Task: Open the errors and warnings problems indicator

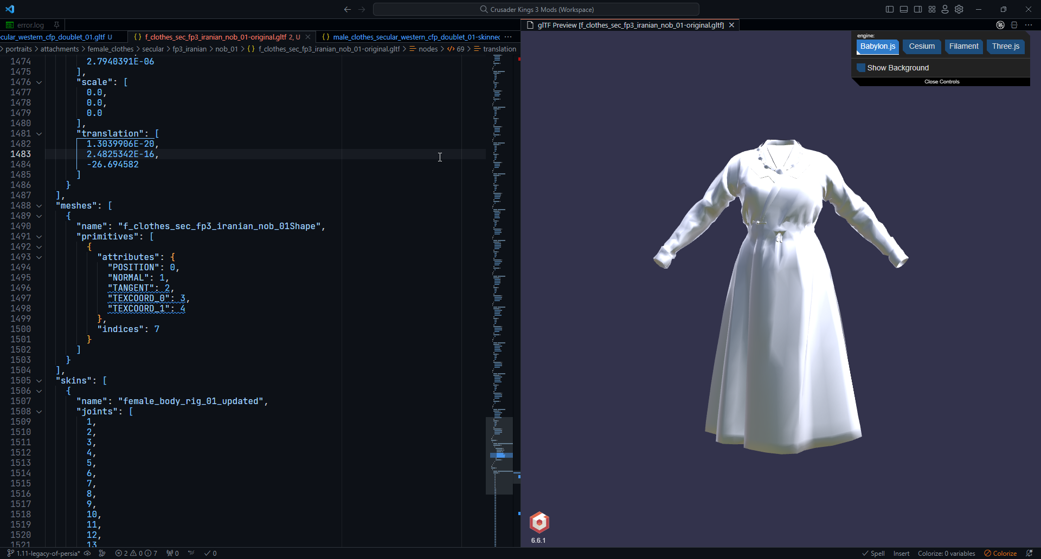Action: pyautogui.click(x=136, y=553)
